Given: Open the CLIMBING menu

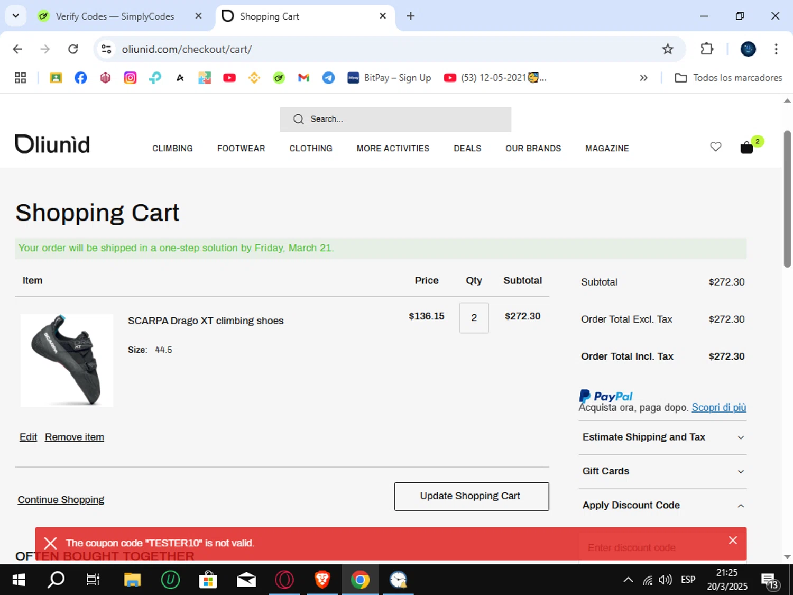Looking at the screenshot, I should pos(172,149).
